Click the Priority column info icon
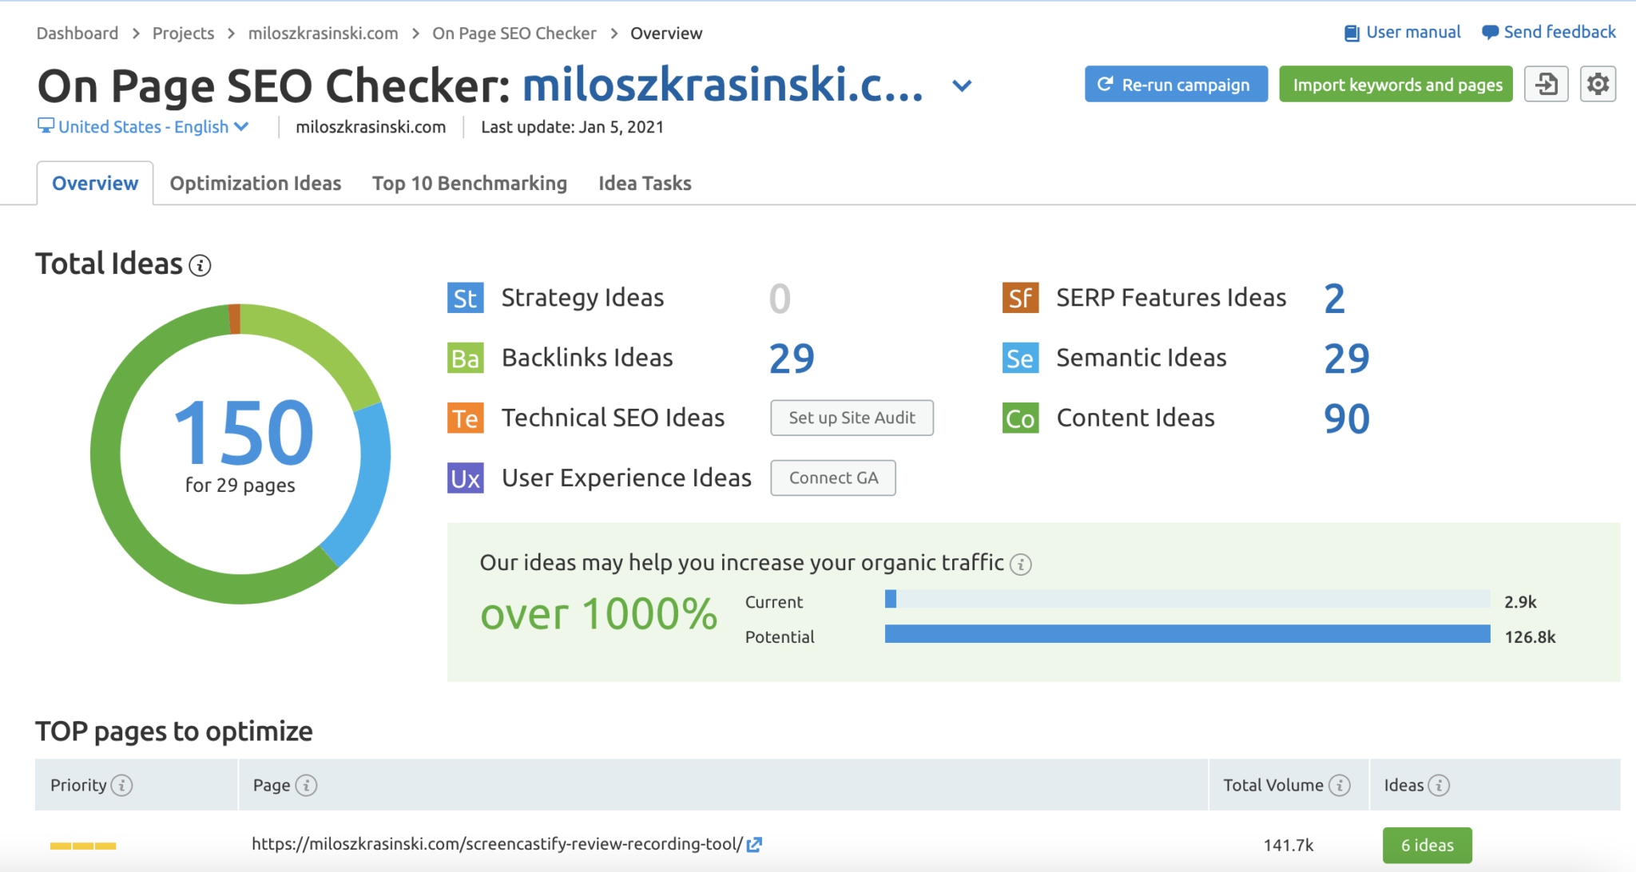Screen dimensions: 1636x872 (x=122, y=786)
